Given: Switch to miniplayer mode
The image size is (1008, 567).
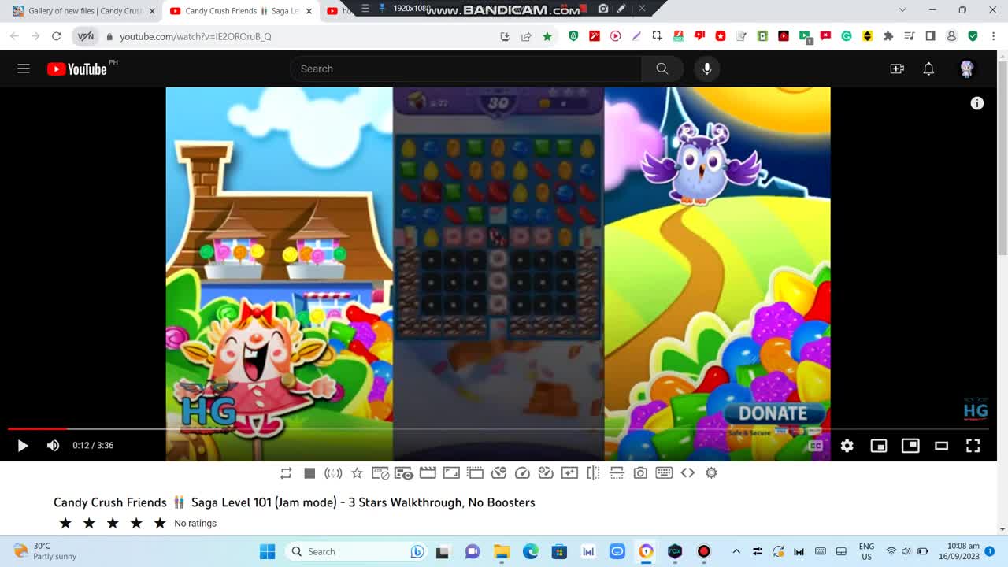Looking at the screenshot, I should pyautogui.click(x=879, y=446).
